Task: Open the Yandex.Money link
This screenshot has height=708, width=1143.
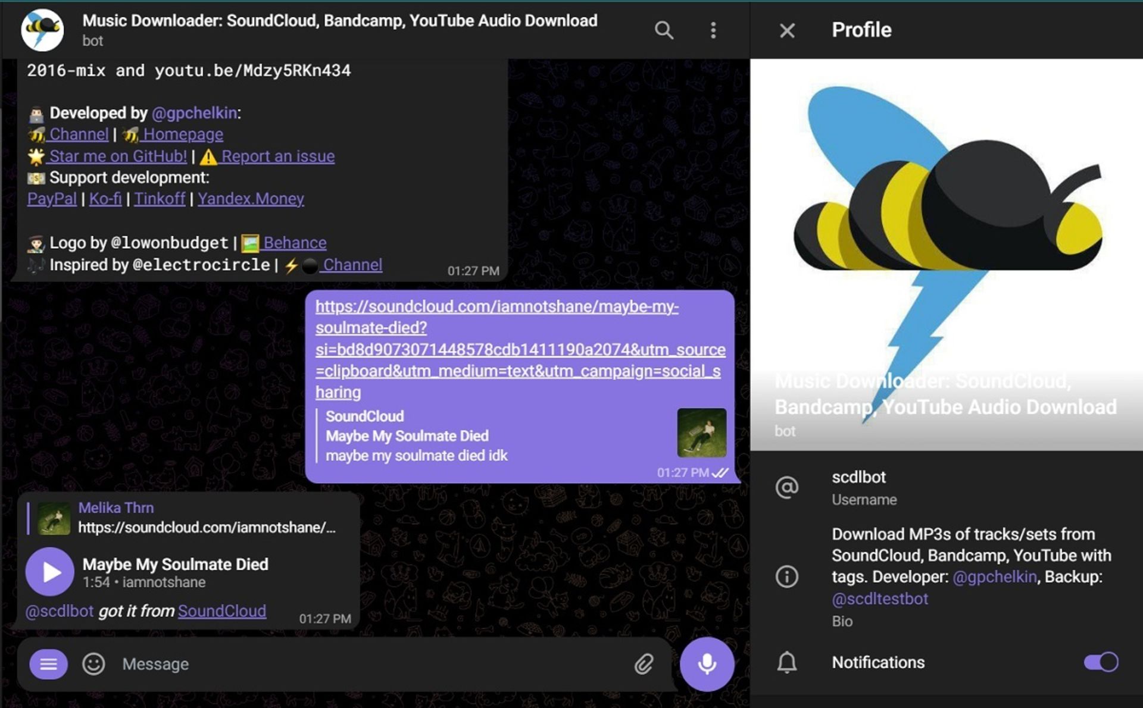Action: (x=251, y=199)
